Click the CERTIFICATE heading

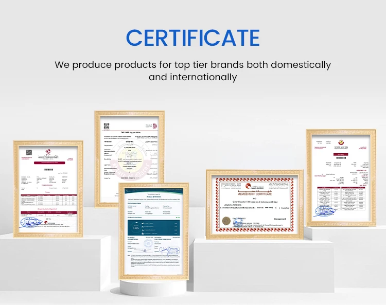pos(193,38)
